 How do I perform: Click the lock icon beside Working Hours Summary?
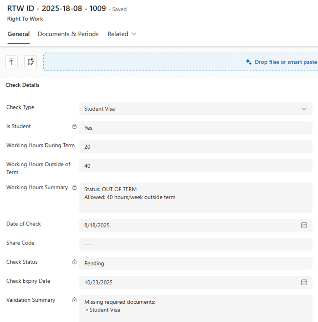[x=74, y=188]
